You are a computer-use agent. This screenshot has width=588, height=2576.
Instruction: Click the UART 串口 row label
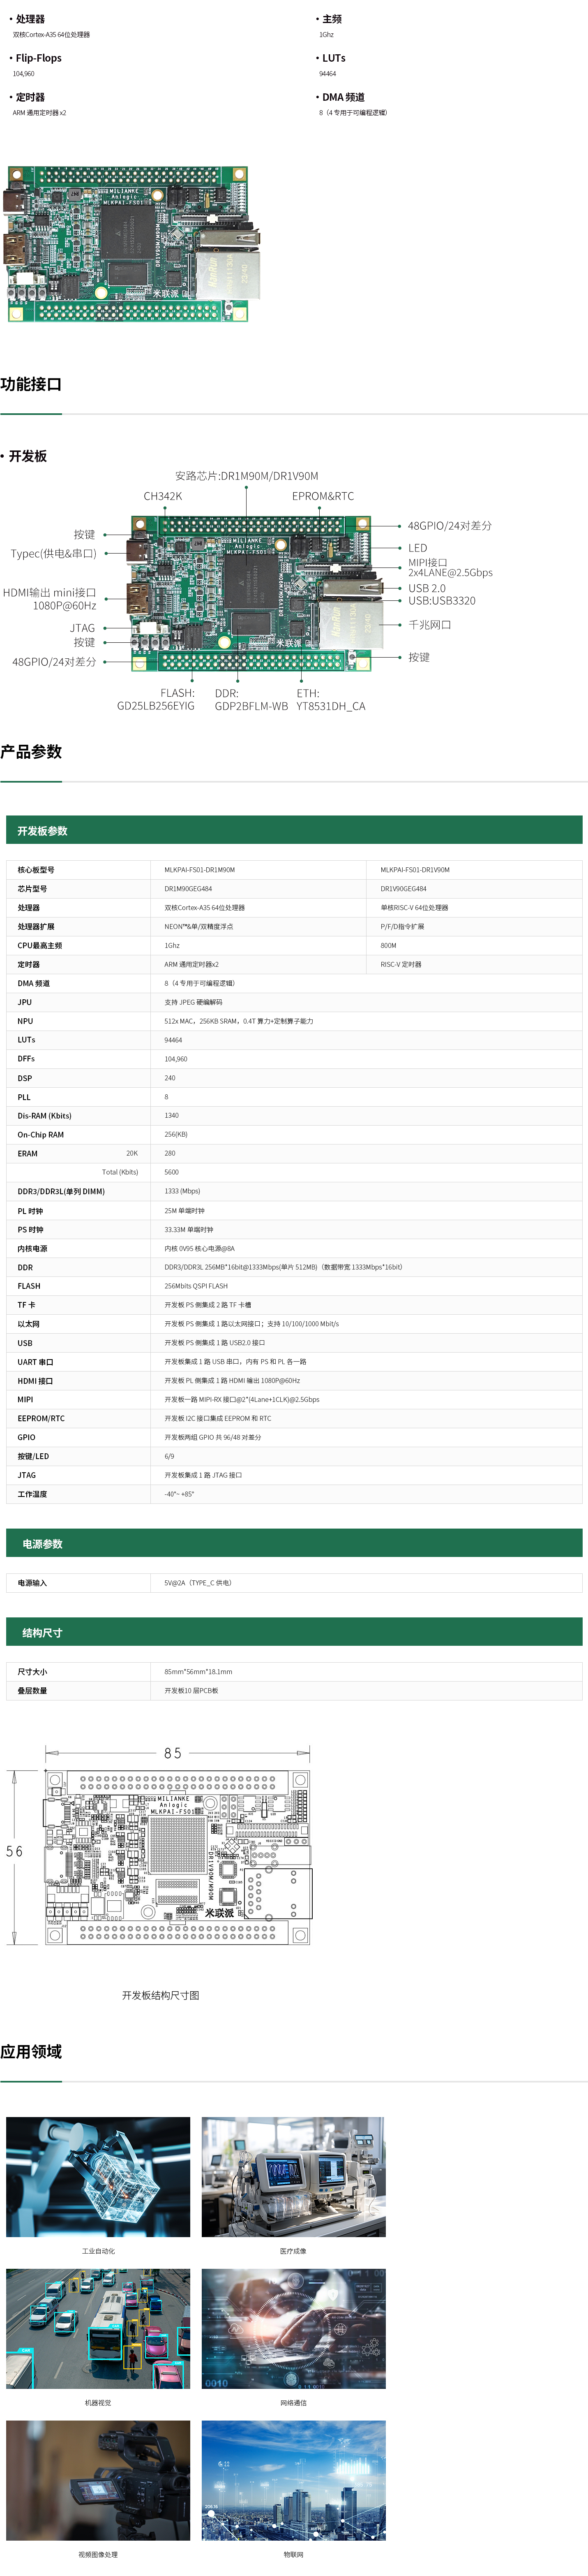pyautogui.click(x=35, y=1362)
